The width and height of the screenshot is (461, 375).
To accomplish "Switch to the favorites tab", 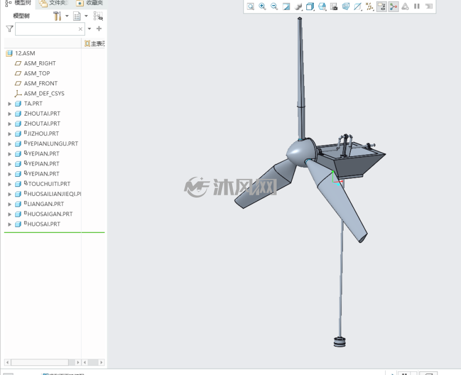I will pyautogui.click(x=89, y=3).
